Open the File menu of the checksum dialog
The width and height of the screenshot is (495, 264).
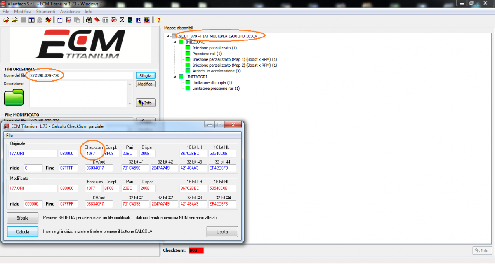(9, 135)
